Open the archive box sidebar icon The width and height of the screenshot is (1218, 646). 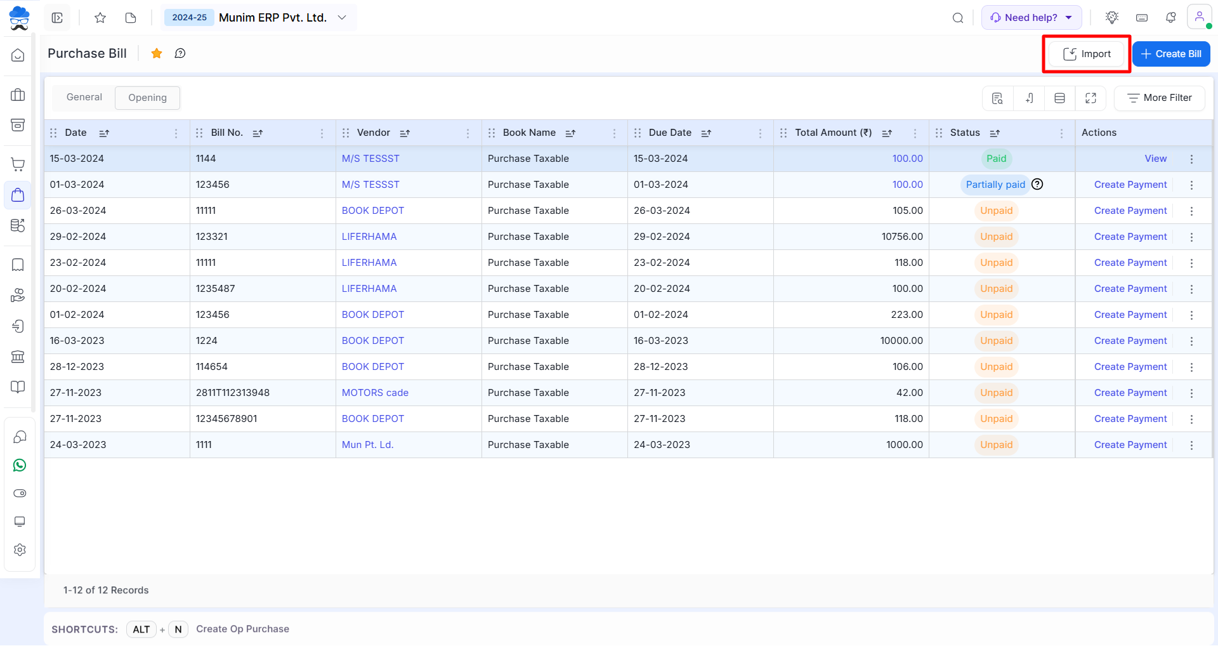tap(18, 124)
